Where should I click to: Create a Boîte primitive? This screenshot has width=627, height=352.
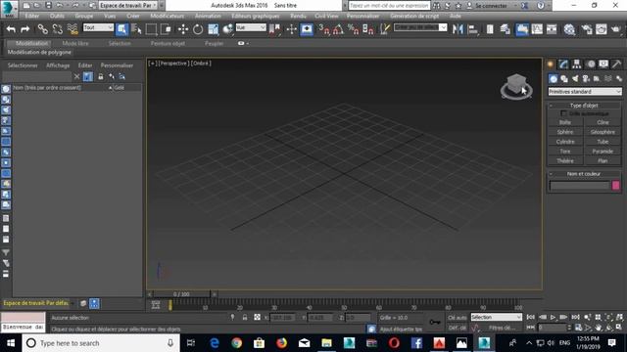tap(565, 122)
